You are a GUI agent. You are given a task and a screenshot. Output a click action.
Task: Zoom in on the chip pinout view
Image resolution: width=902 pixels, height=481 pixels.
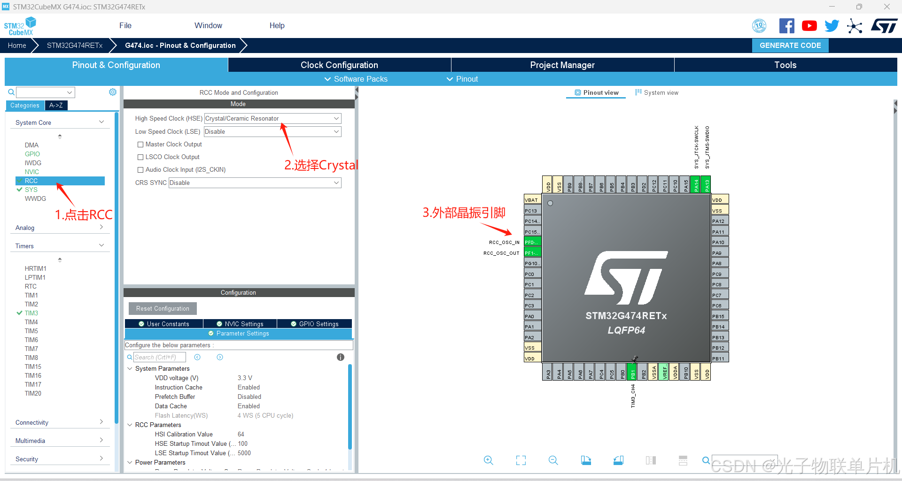tap(489, 460)
